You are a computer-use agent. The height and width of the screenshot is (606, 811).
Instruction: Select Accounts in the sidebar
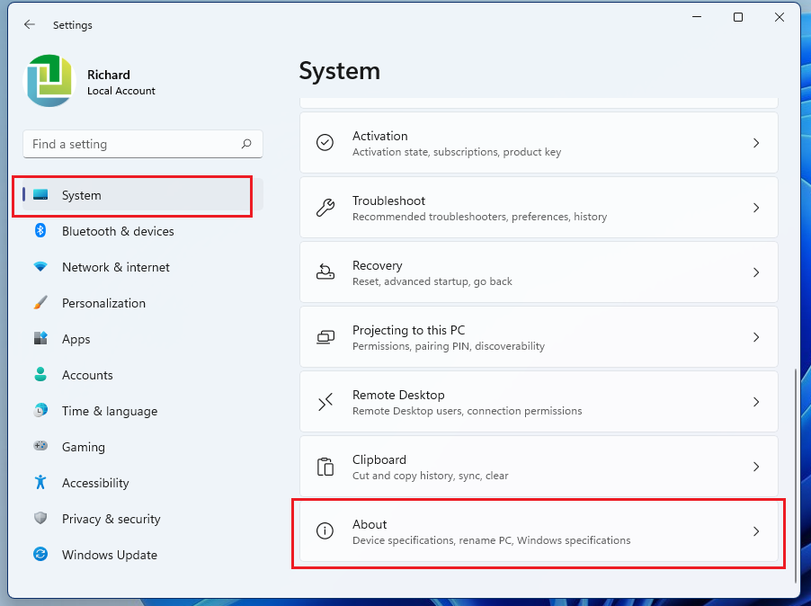click(87, 375)
